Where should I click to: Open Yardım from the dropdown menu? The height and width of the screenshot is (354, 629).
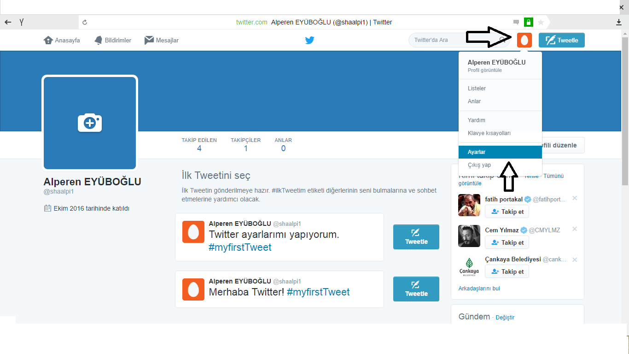[500, 120]
